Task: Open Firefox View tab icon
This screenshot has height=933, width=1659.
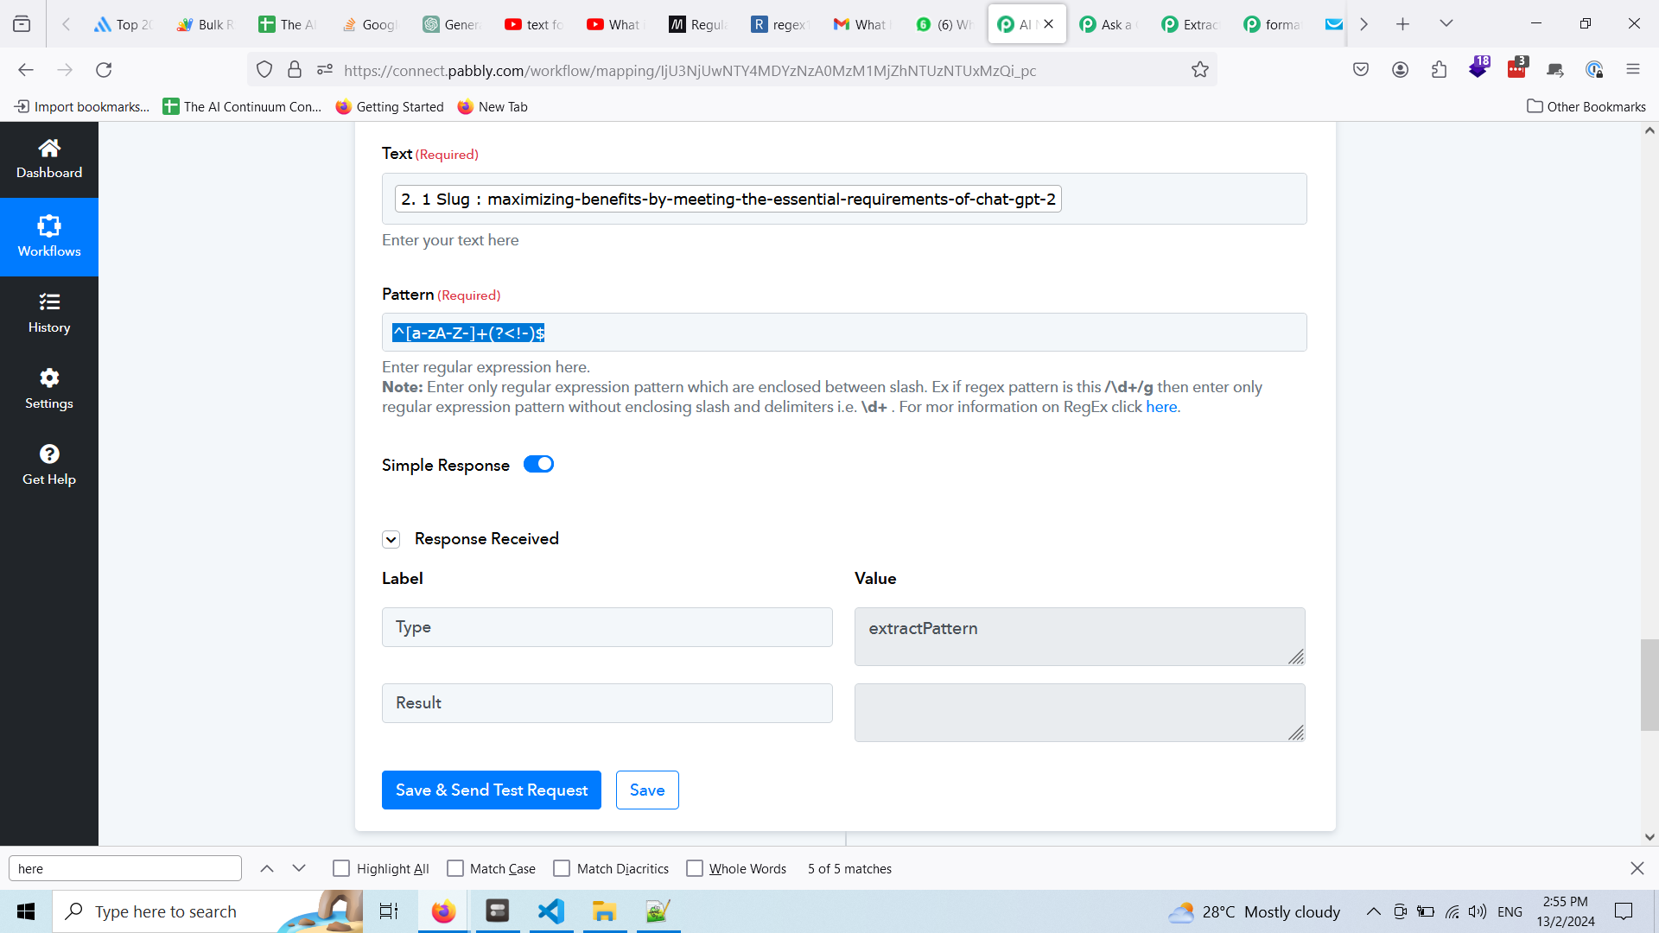Action: click(x=22, y=24)
